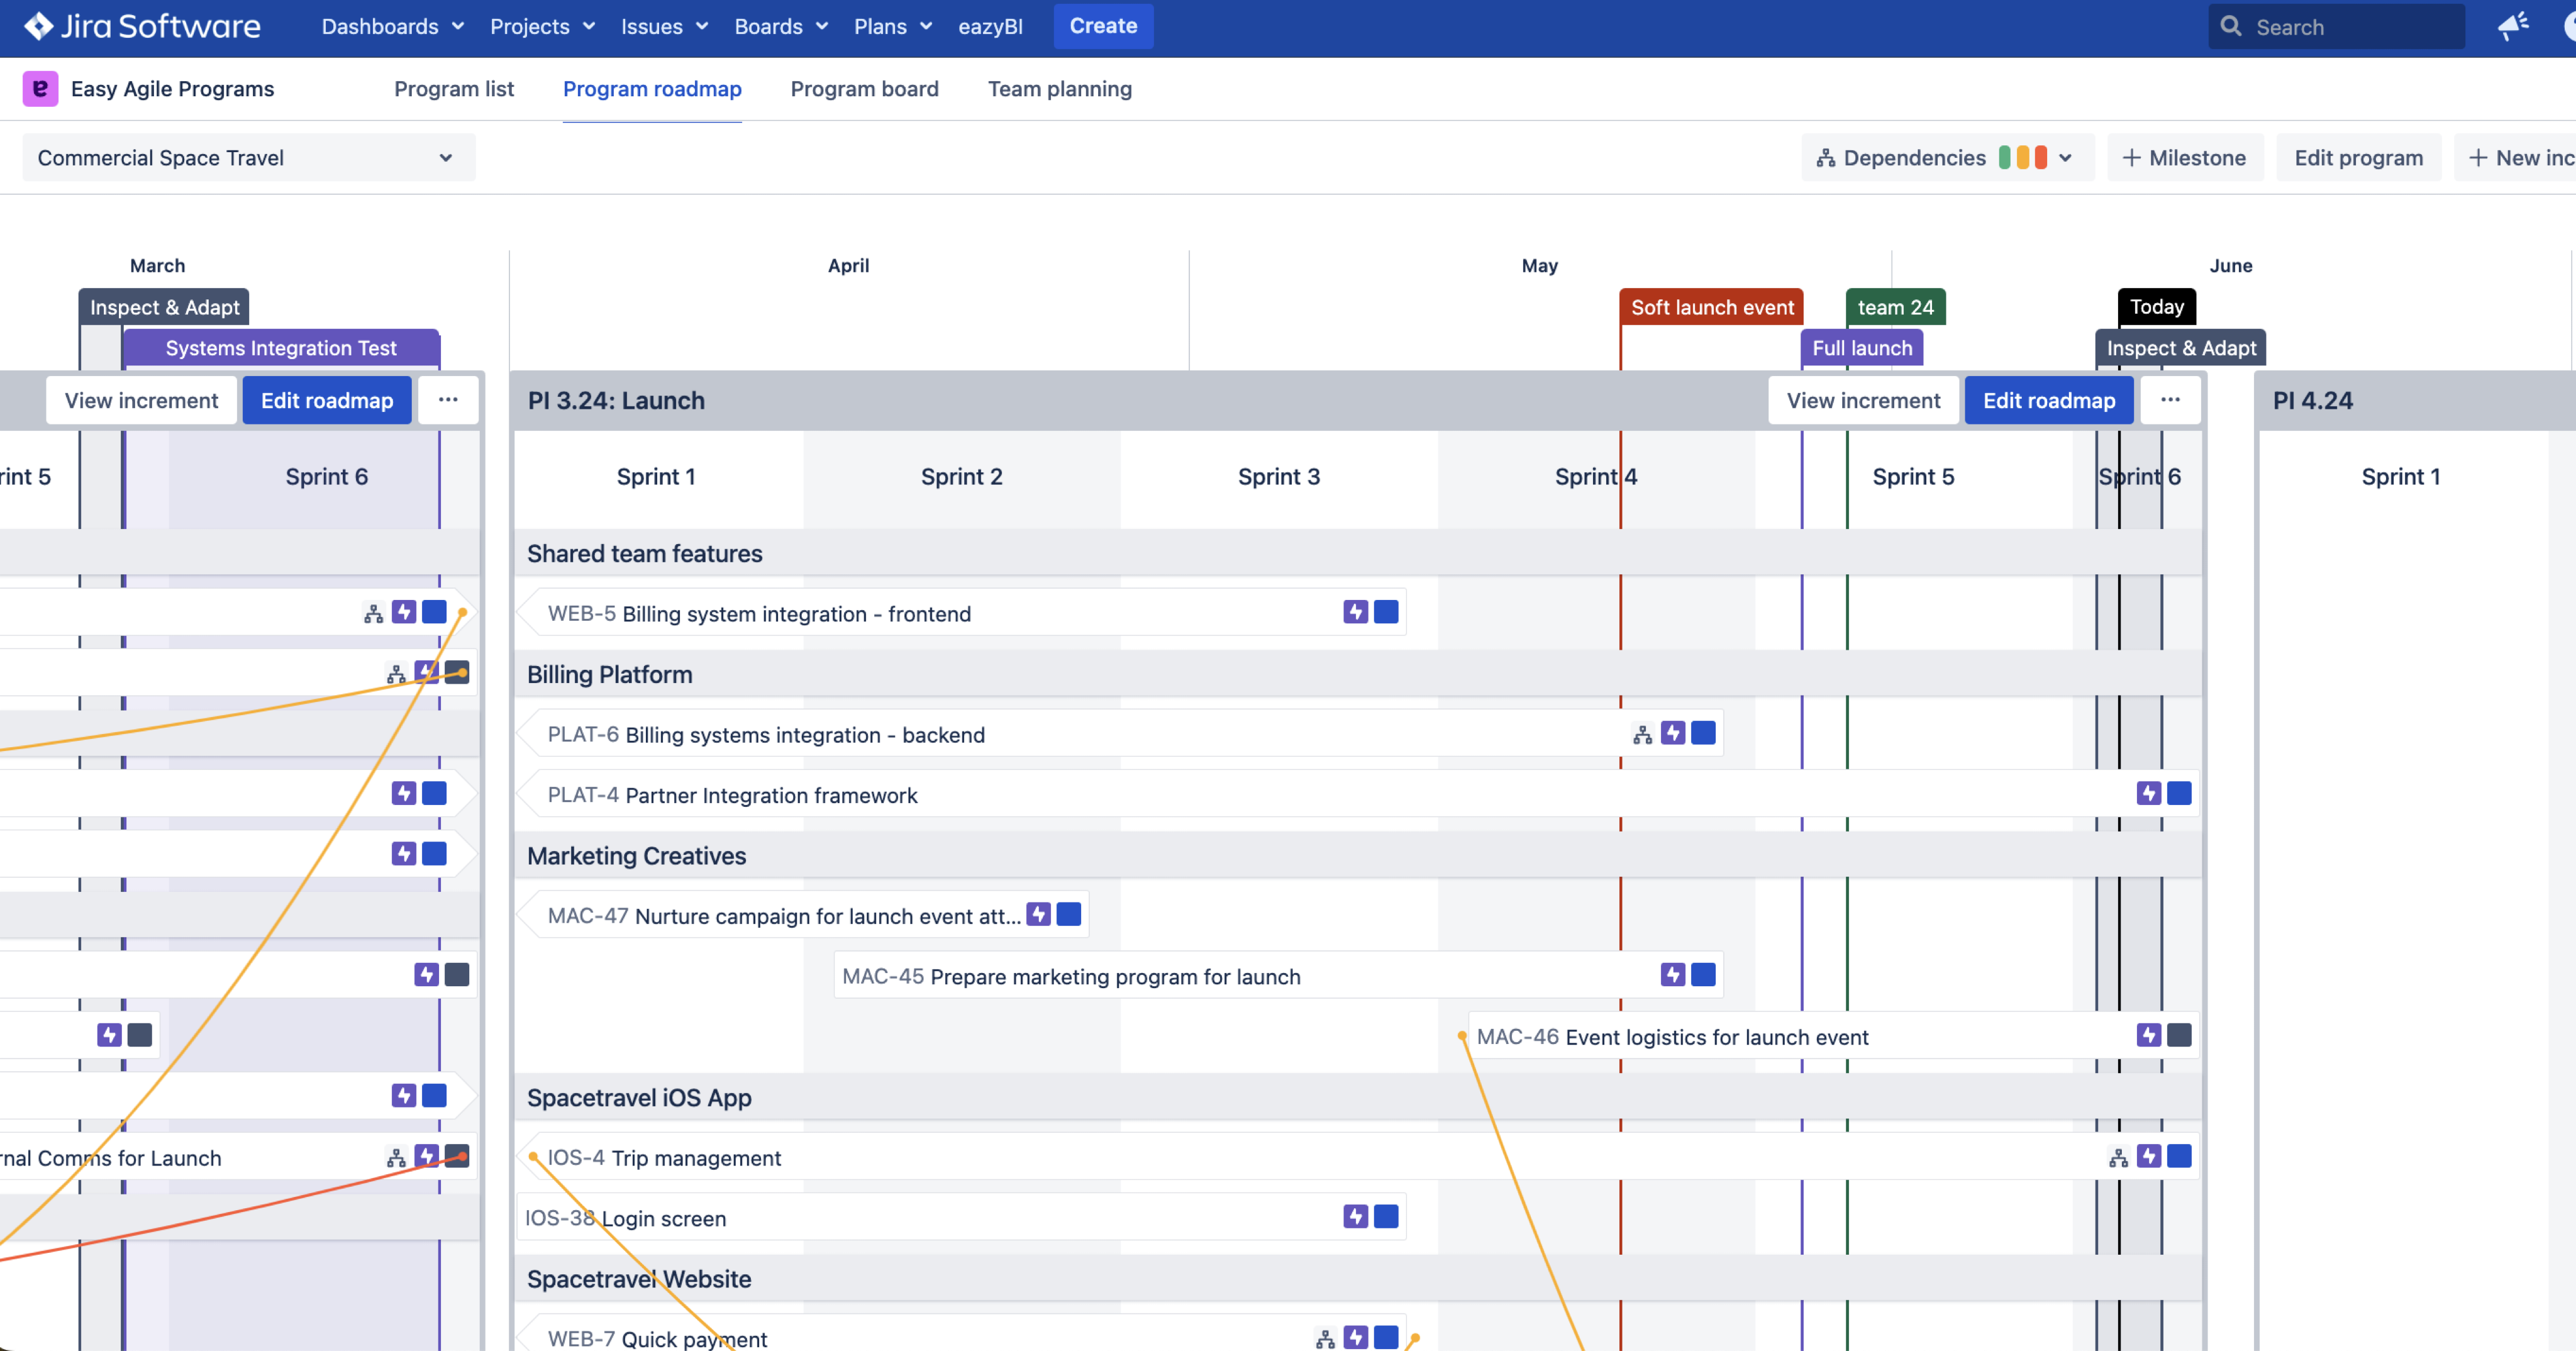The width and height of the screenshot is (2576, 1351).
Task: Click Edit roadmap in the March increment
Action: point(327,400)
